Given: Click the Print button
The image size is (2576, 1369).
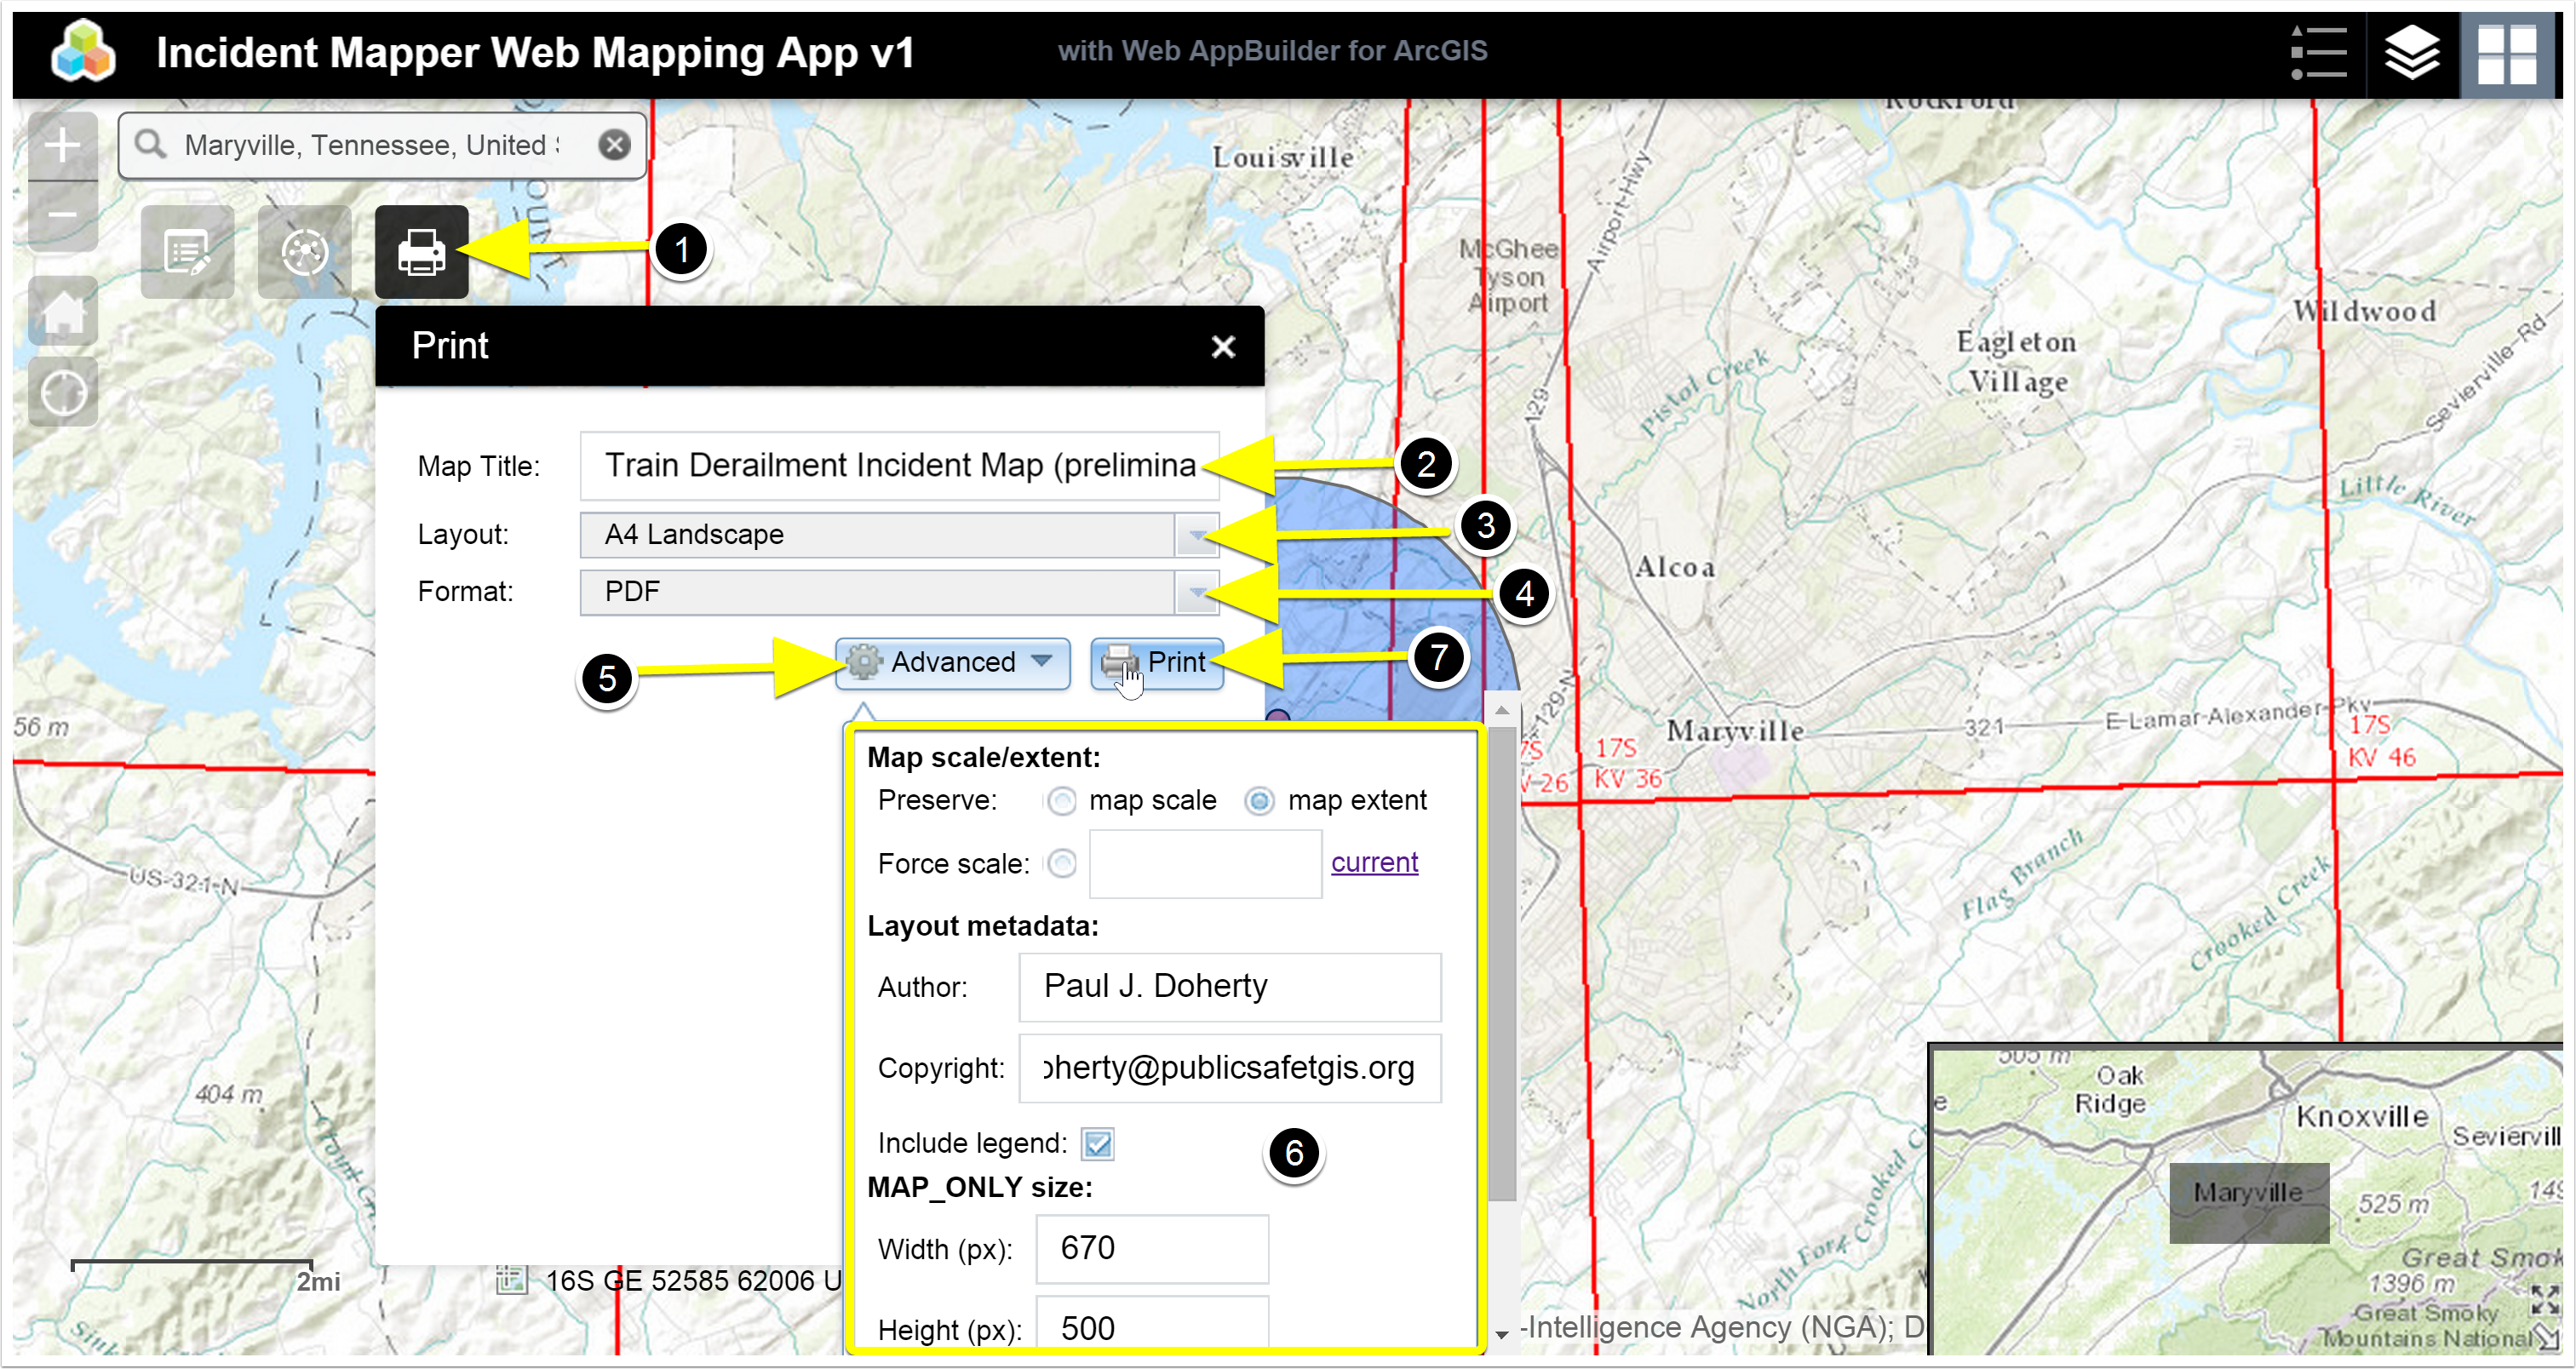Looking at the screenshot, I should pos(1156,662).
